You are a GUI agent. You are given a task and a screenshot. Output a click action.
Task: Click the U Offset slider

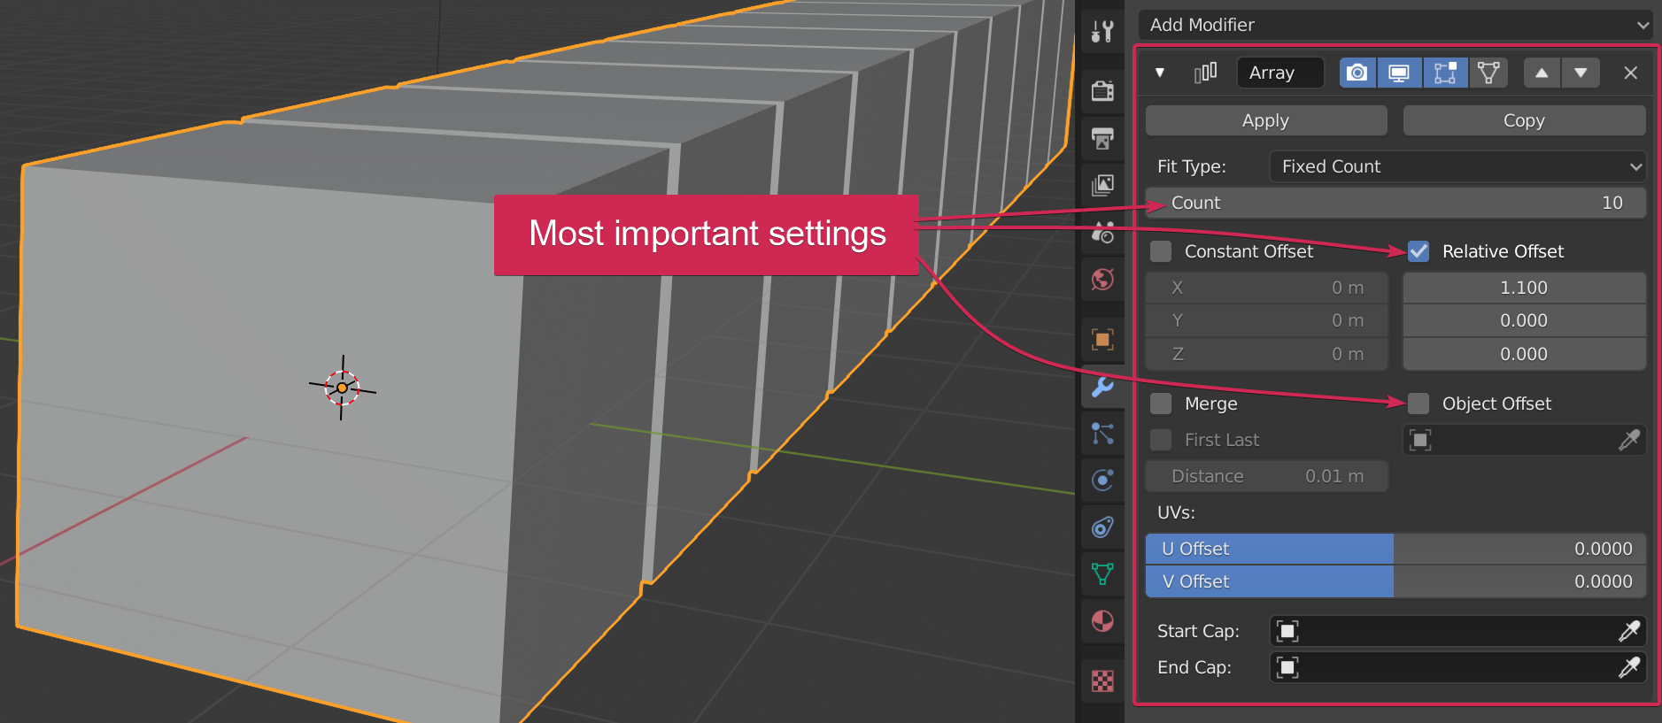[x=1395, y=549]
